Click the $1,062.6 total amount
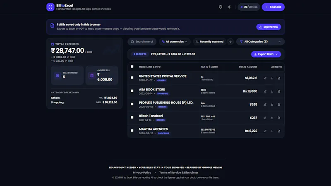 (251, 78)
